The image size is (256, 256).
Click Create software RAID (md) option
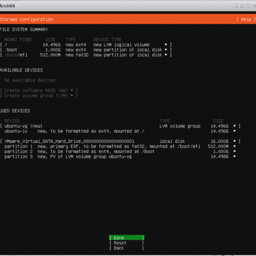(39, 90)
